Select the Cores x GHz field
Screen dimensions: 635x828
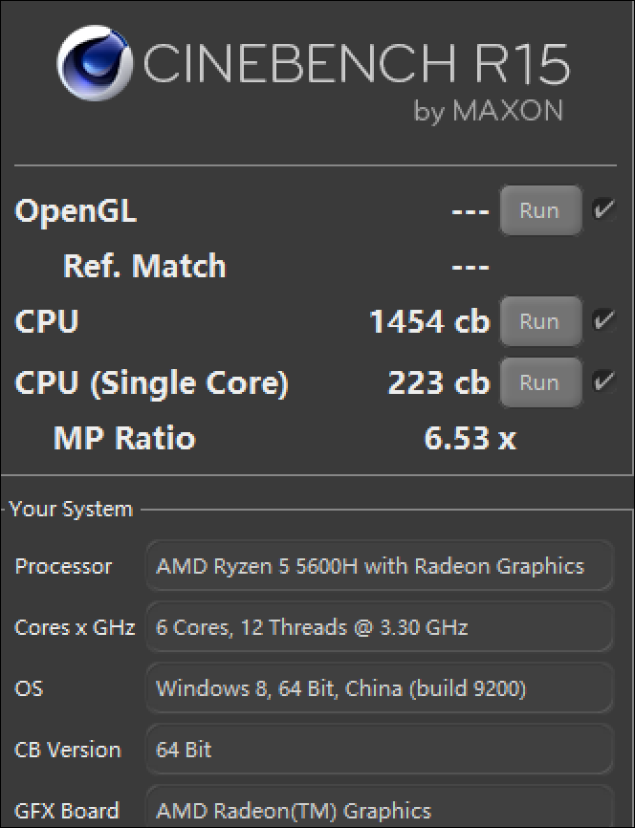[379, 627]
